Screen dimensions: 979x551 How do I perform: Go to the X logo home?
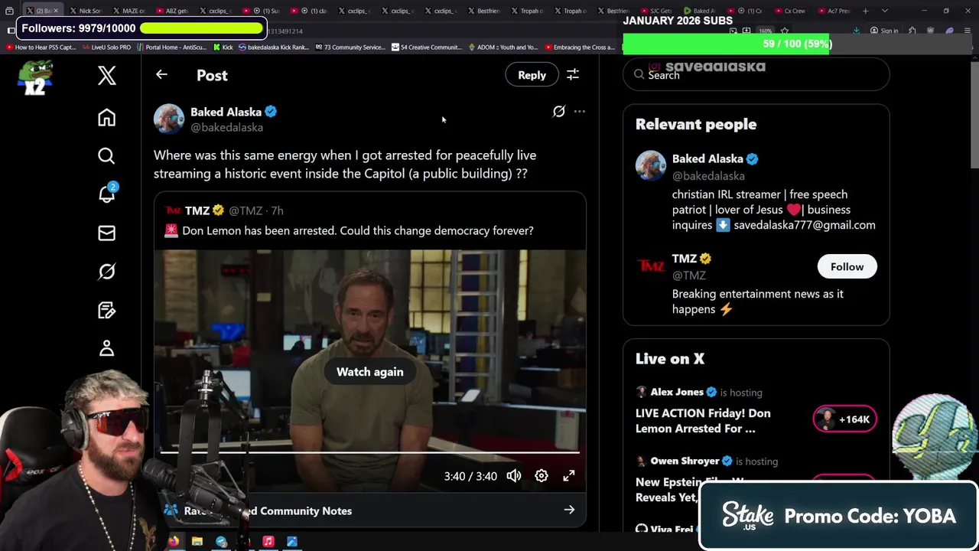[107, 75]
